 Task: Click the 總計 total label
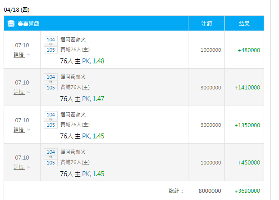point(176,191)
